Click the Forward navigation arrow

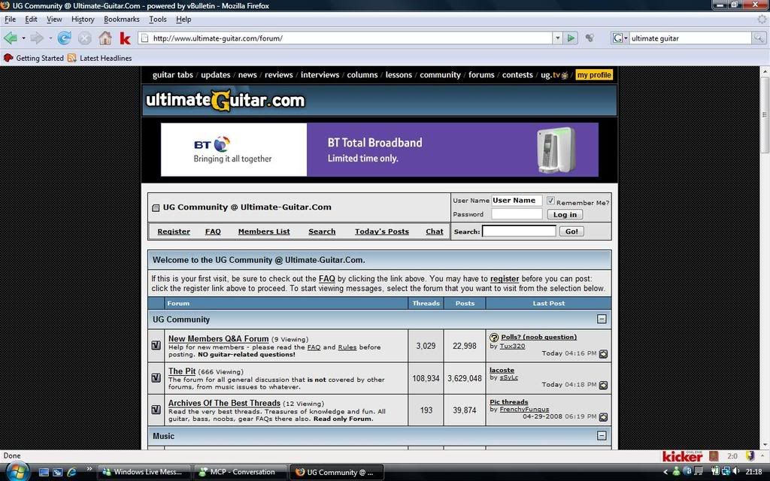(36, 38)
